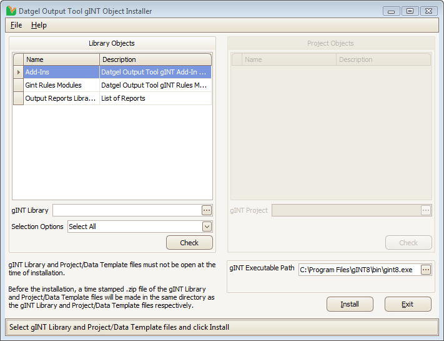The height and width of the screenshot is (341, 444).
Task: Open the Help menu
Action: (39, 25)
